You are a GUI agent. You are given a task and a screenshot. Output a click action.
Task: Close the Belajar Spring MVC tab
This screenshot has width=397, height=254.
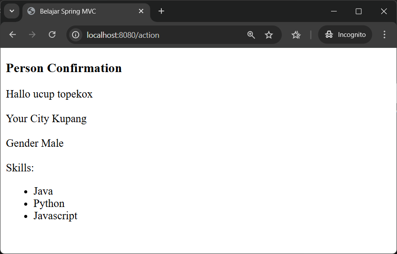[x=141, y=11]
